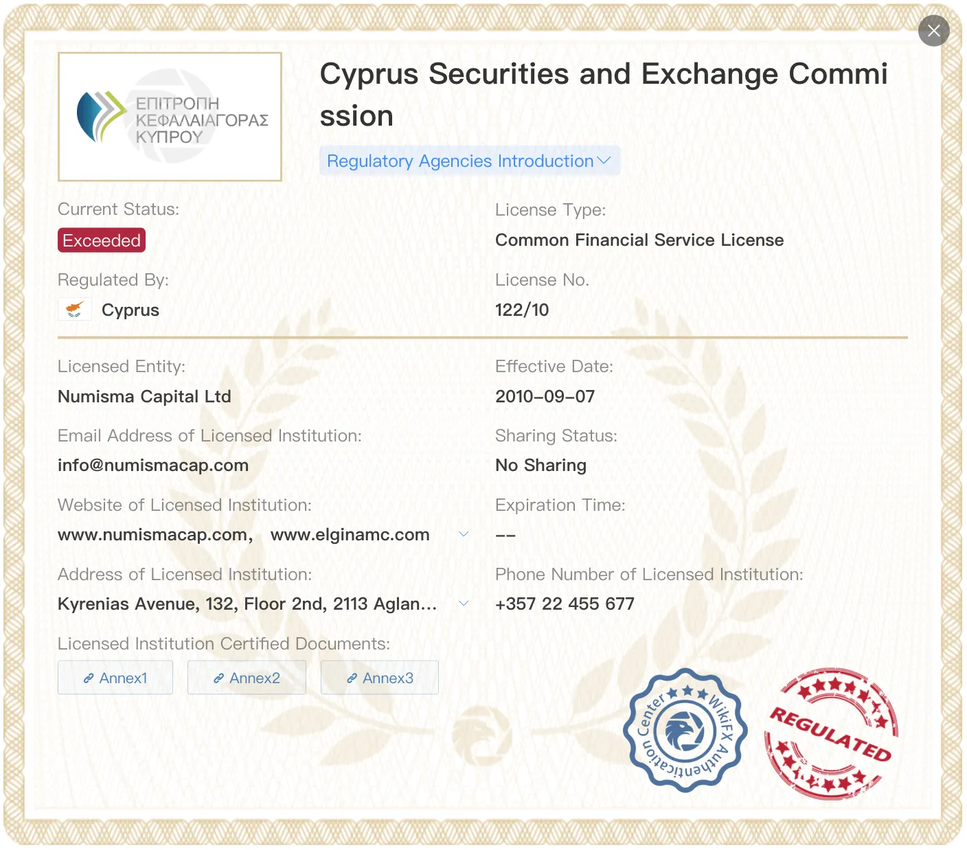Image resolution: width=967 pixels, height=850 pixels.
Task: Click the Kyrenias Avenue address text
Action: click(247, 604)
